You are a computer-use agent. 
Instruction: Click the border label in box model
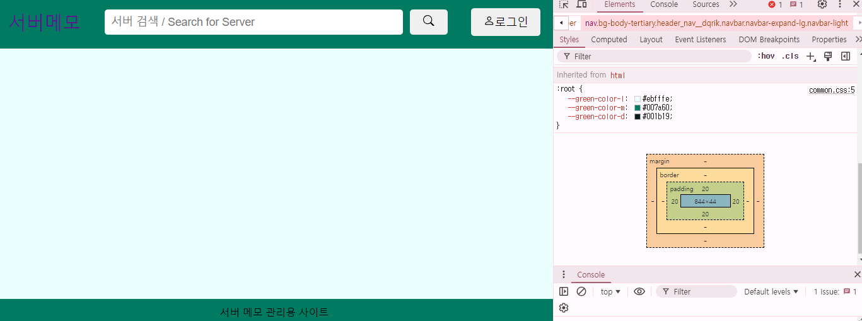pos(669,175)
